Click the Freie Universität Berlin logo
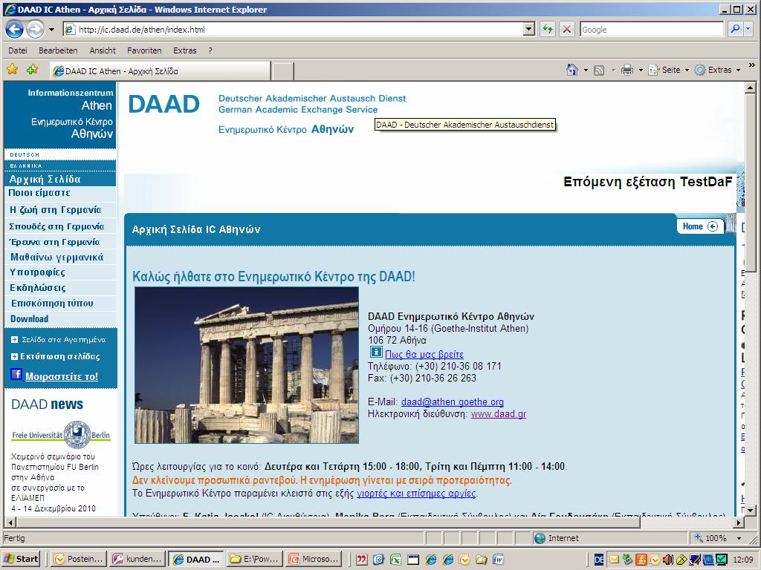 pos(61,435)
